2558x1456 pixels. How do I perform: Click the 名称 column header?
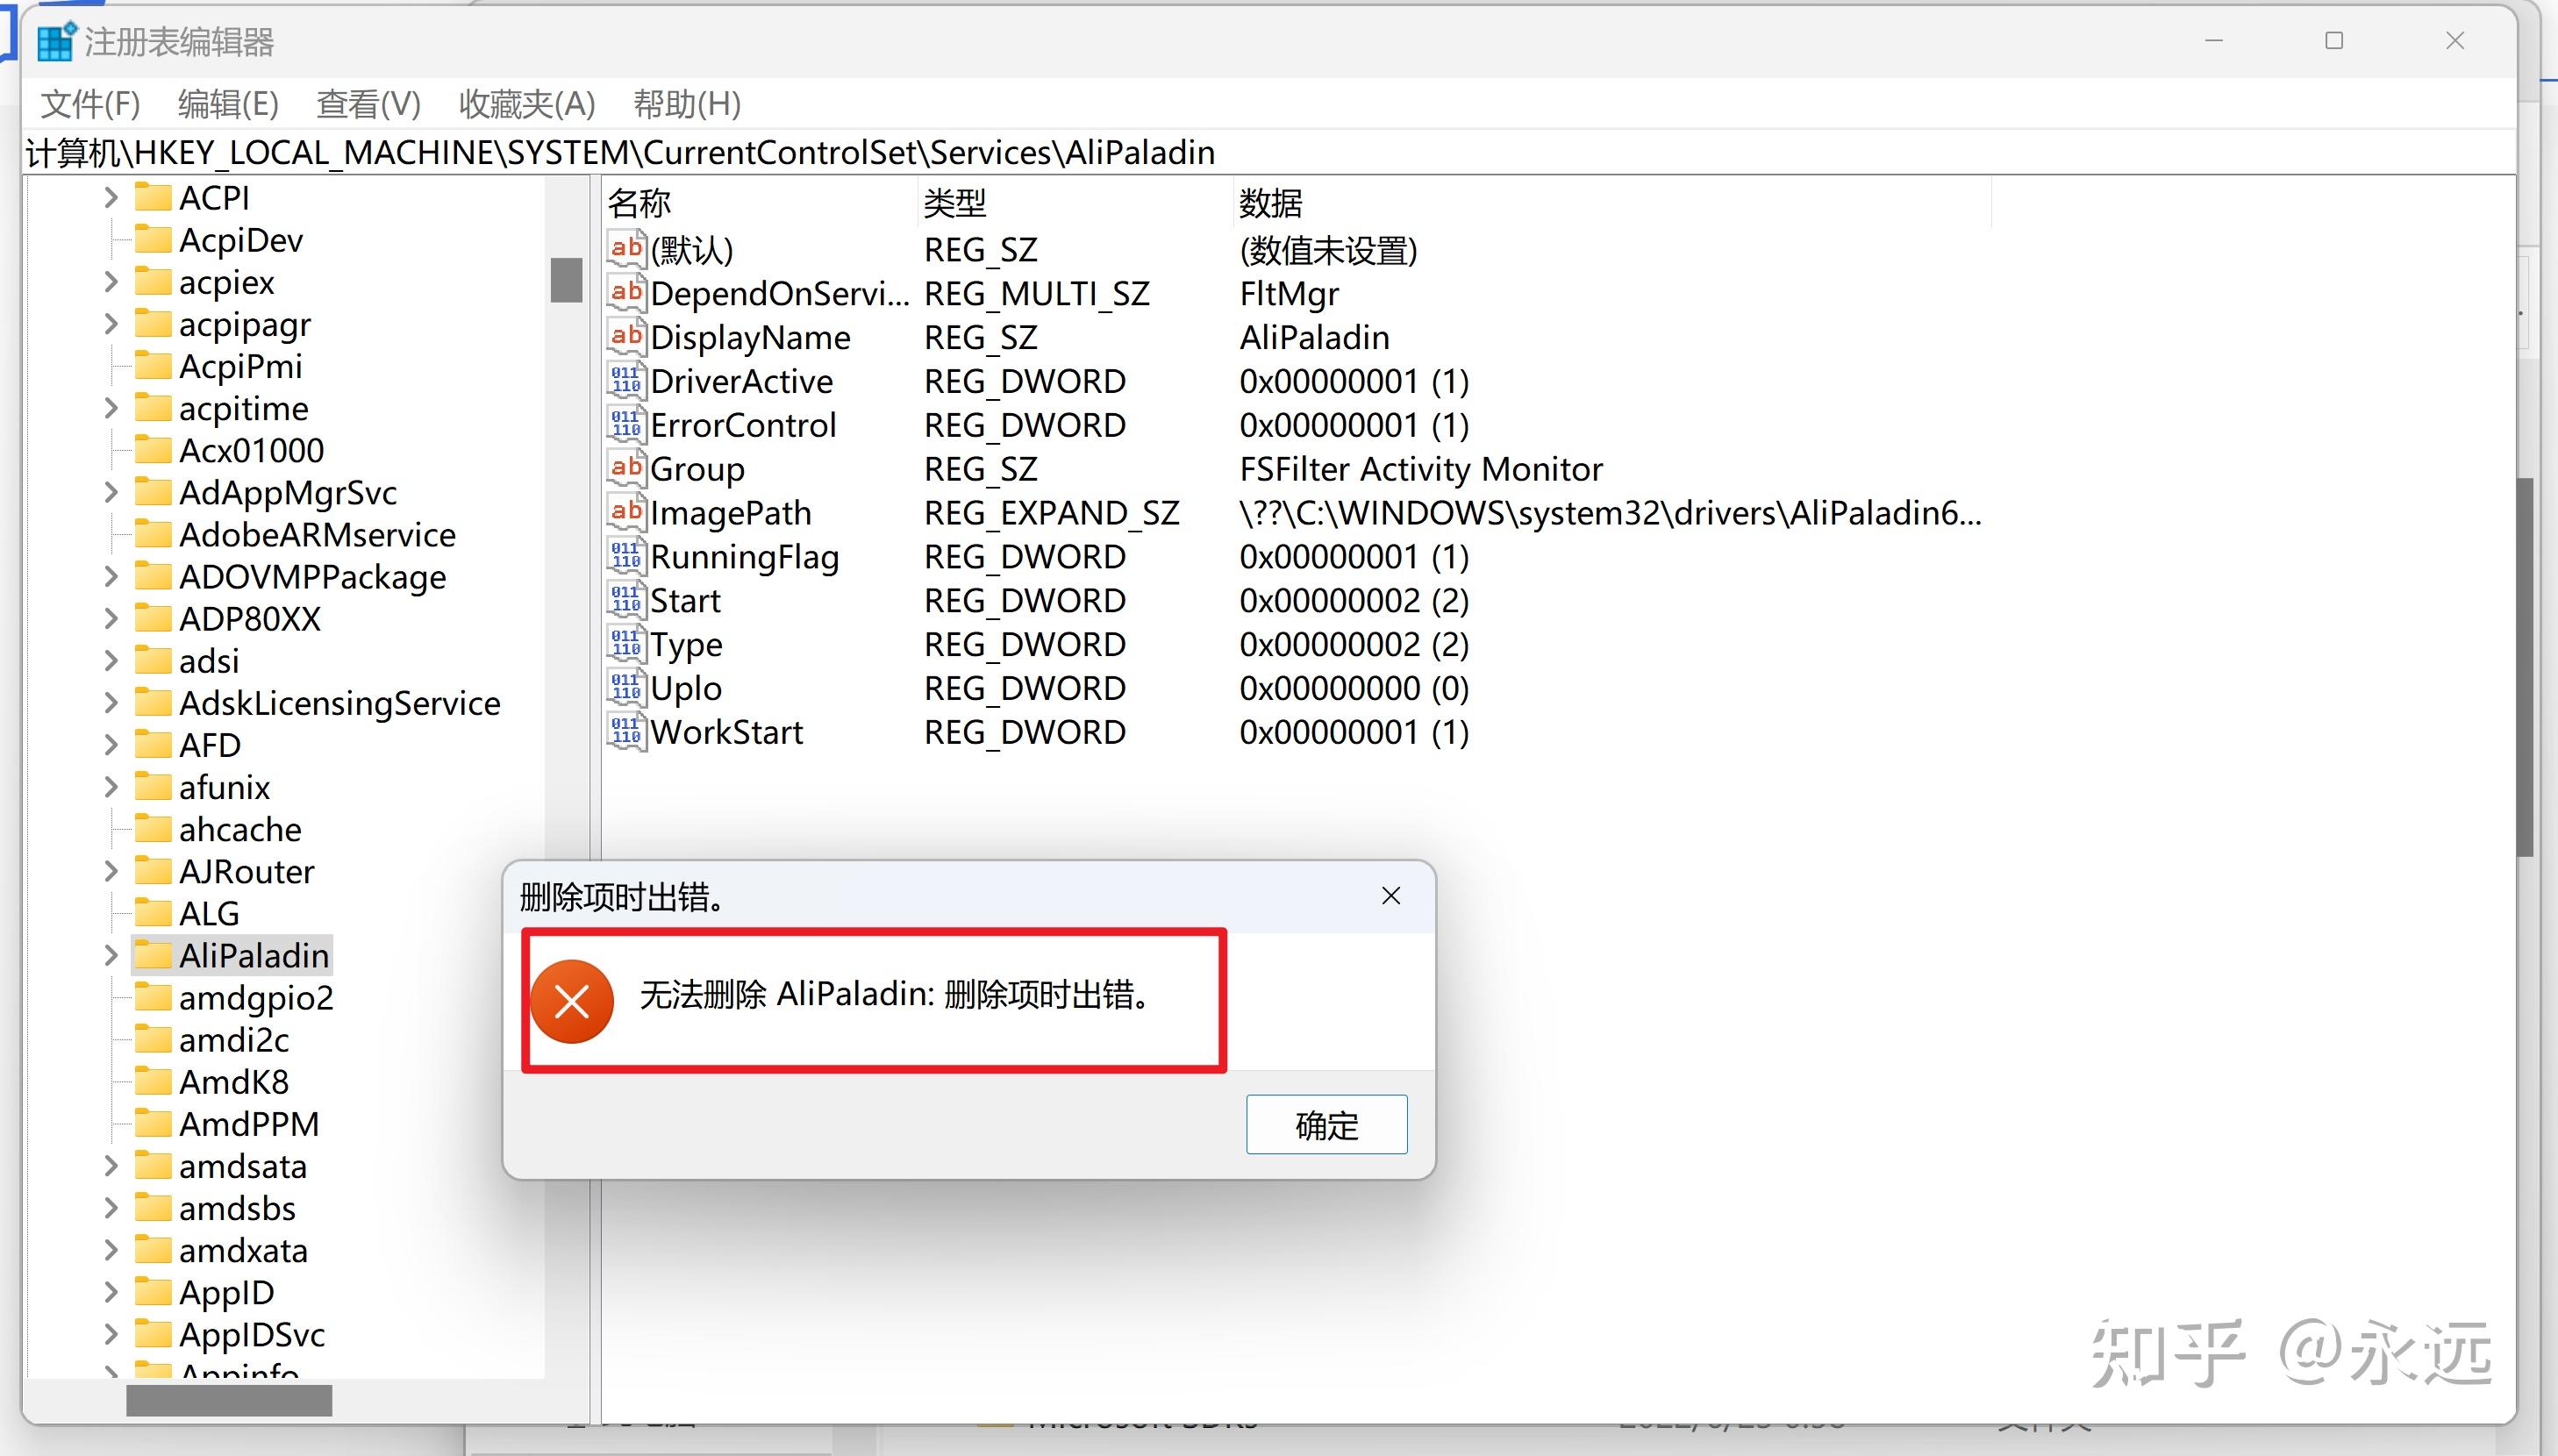pos(760,203)
